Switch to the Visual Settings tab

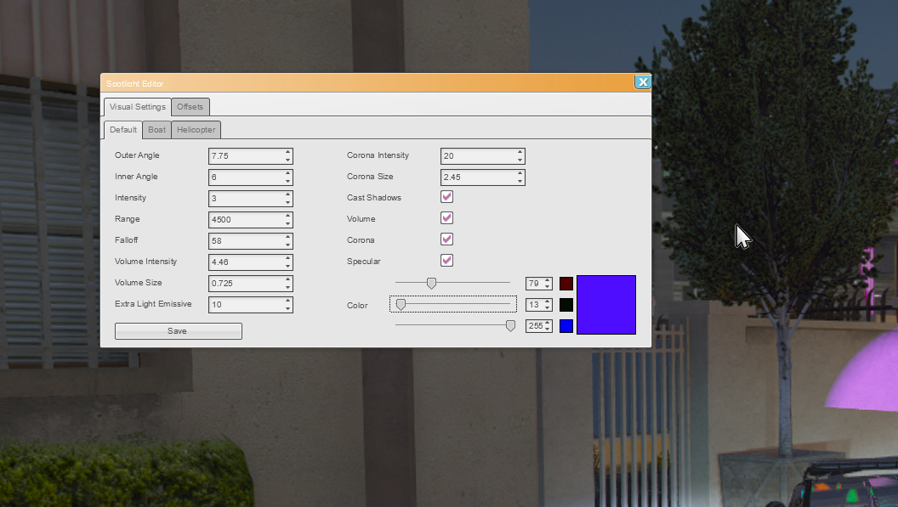pyautogui.click(x=138, y=107)
